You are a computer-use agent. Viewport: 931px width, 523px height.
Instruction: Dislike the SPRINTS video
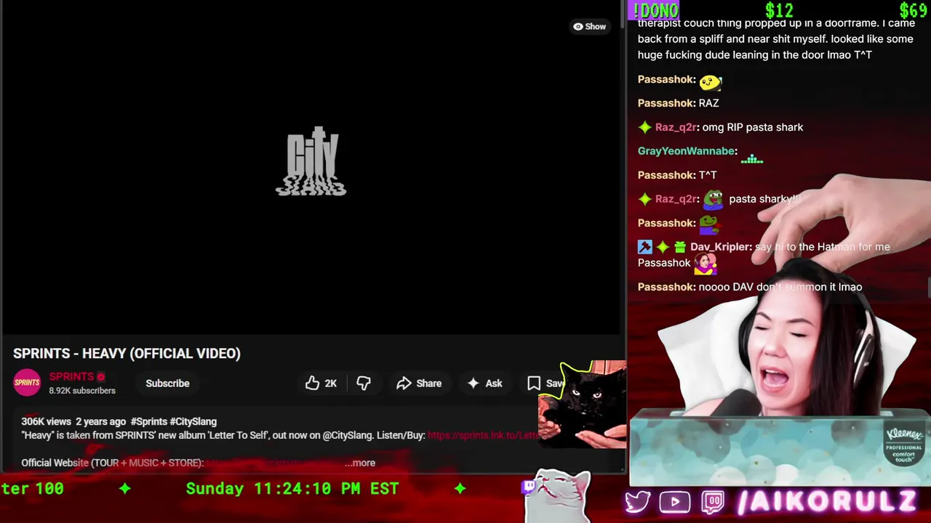[363, 384]
